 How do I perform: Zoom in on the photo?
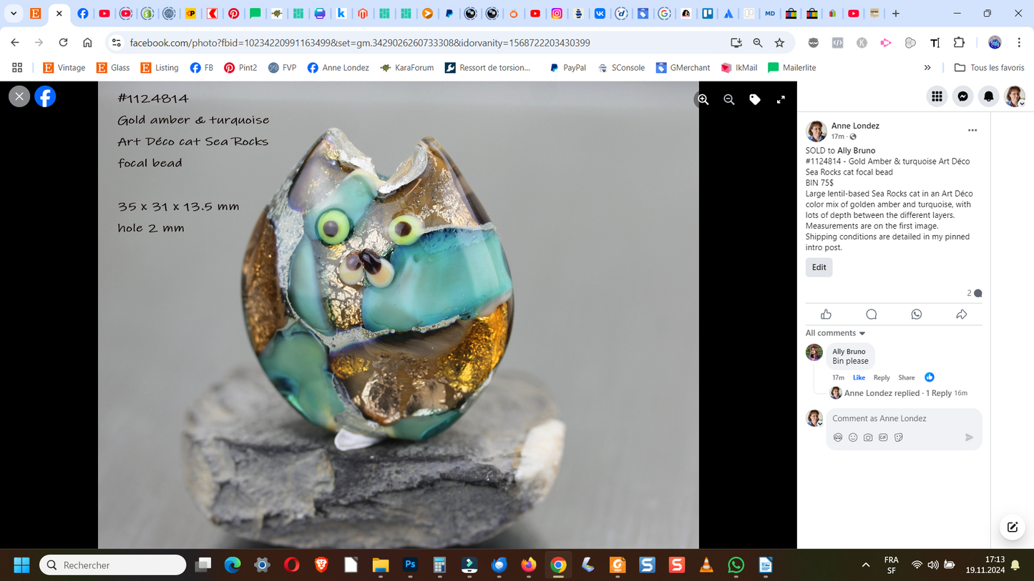pos(703,100)
